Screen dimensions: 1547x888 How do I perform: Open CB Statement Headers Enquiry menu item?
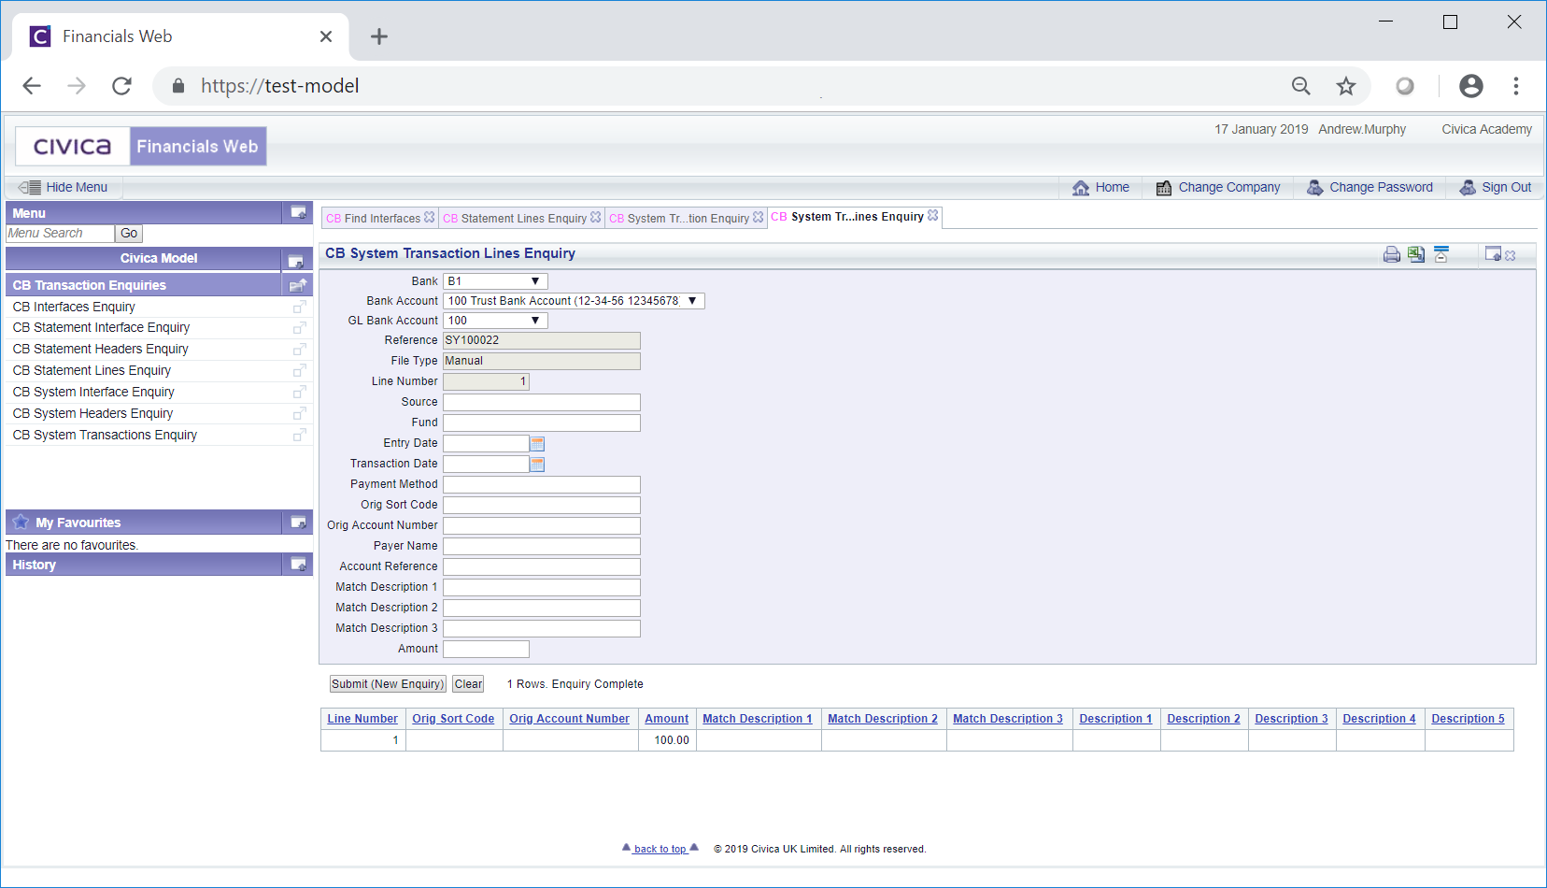(x=101, y=349)
